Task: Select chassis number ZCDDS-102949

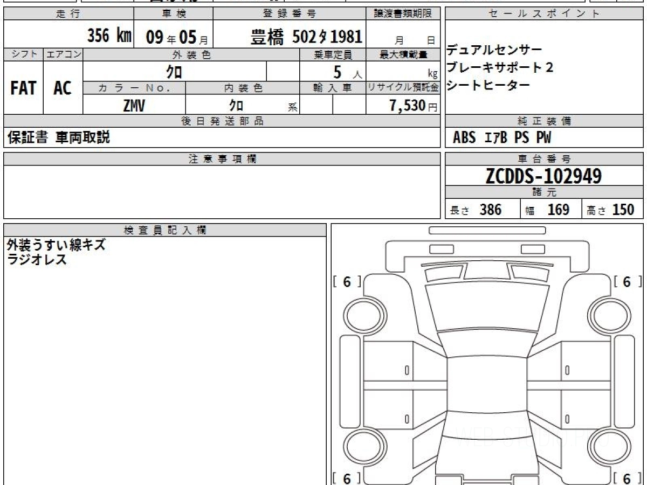Action: coord(543,176)
